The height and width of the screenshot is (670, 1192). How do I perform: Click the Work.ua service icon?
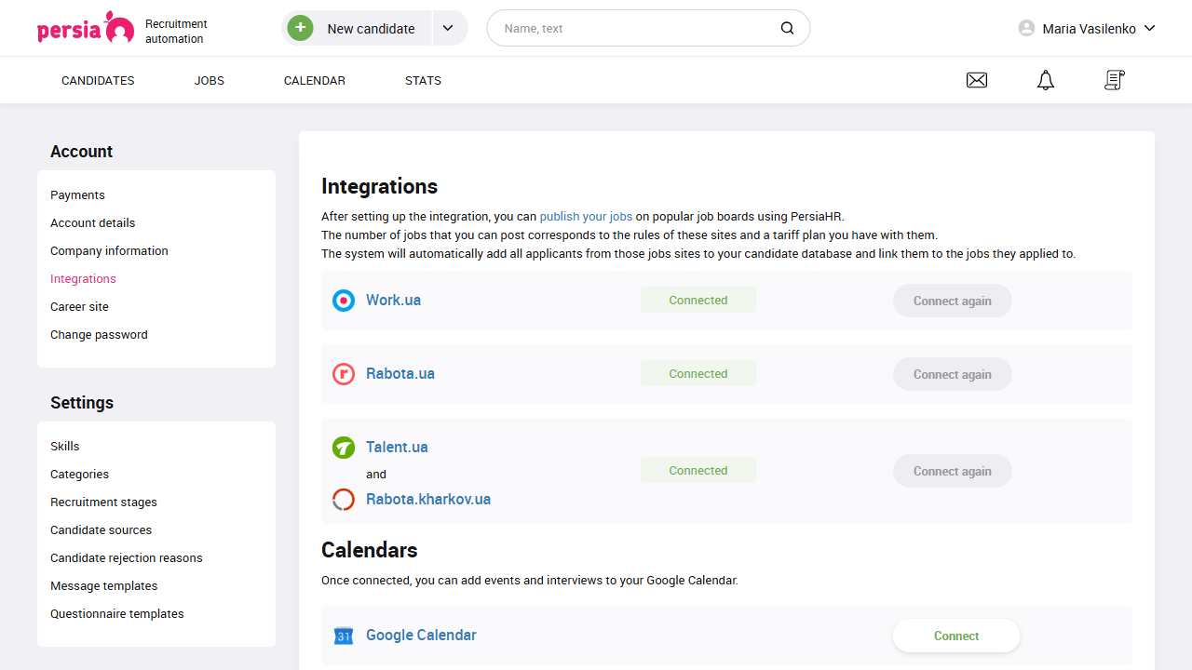pos(344,301)
